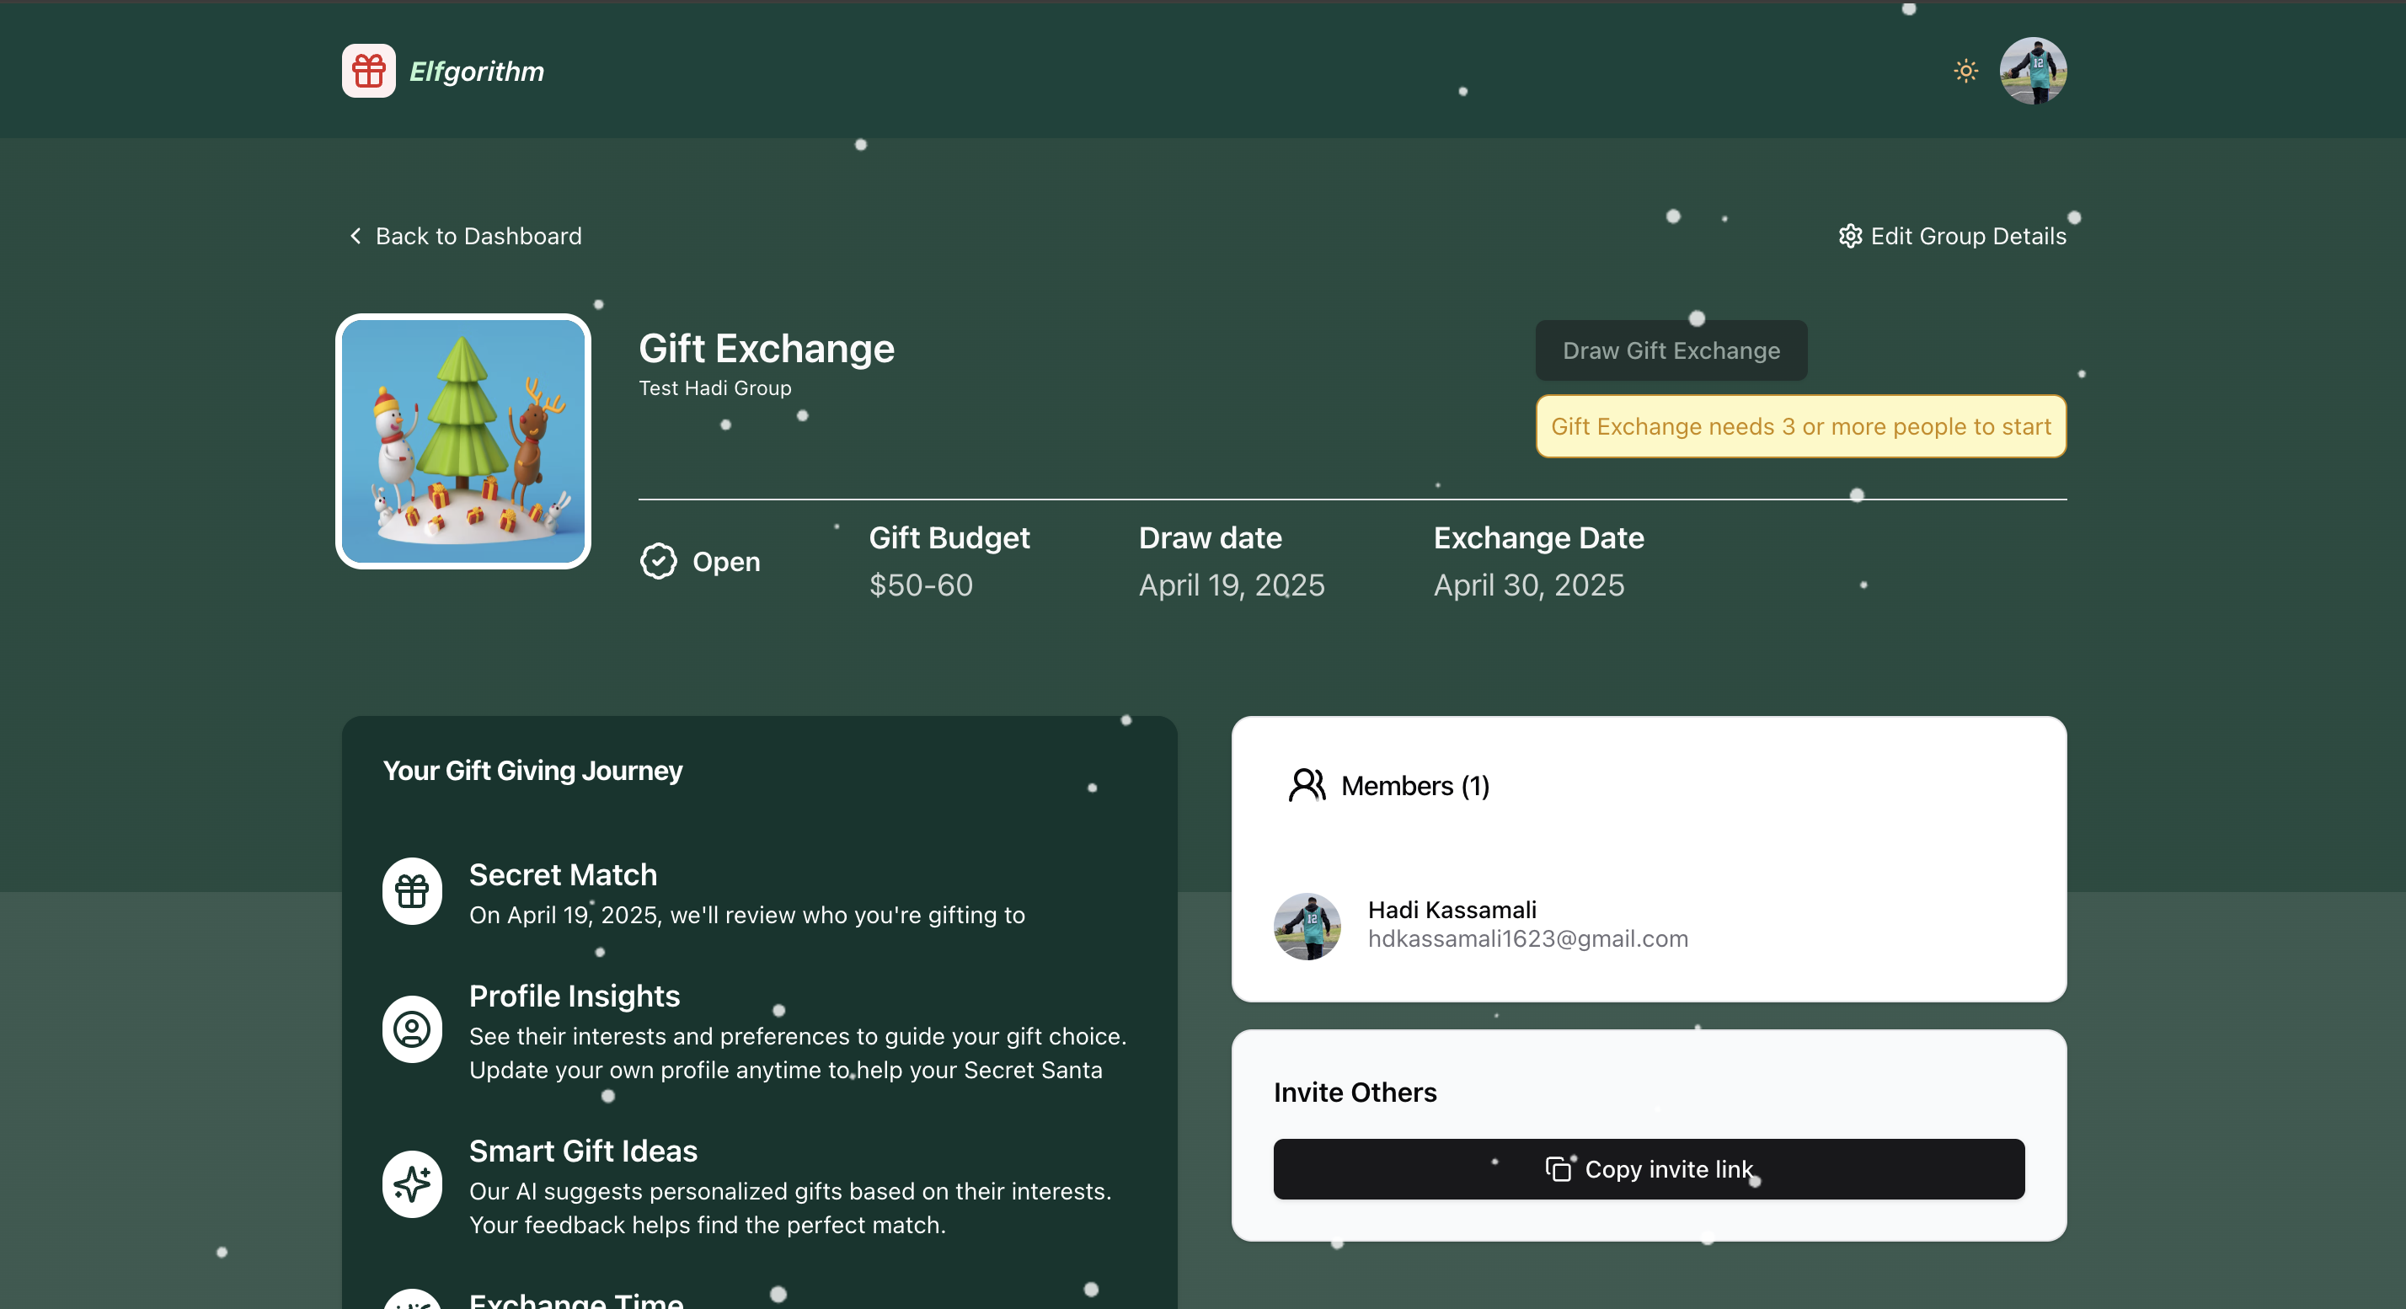This screenshot has width=2406, height=1309.
Task: Click Hadi Kassamali's member avatar
Action: click(x=1307, y=927)
